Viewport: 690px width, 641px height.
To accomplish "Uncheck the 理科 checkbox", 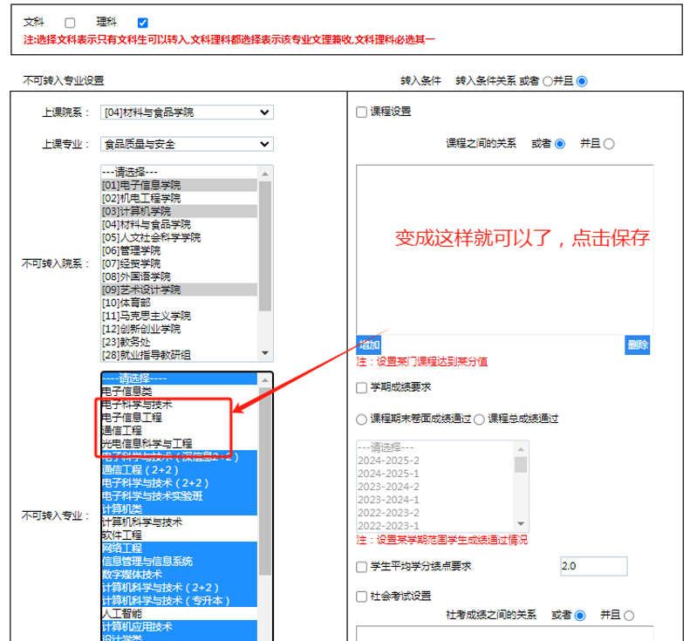I will [x=142, y=23].
